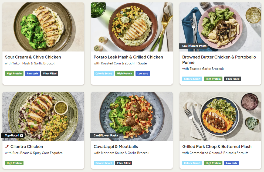Click the Top-Rated badge on Cilantro Chicken

pos(12,135)
